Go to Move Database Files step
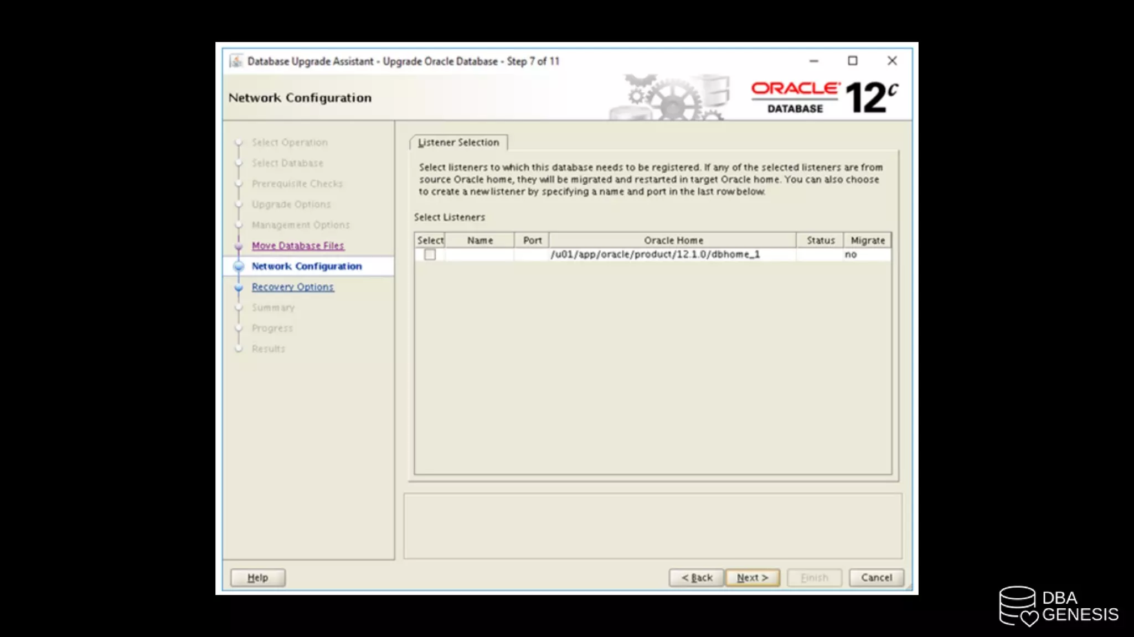Screen dimensions: 1134x637 (x=297, y=246)
